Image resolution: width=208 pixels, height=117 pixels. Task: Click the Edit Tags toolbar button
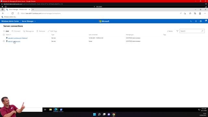(x=52, y=31)
